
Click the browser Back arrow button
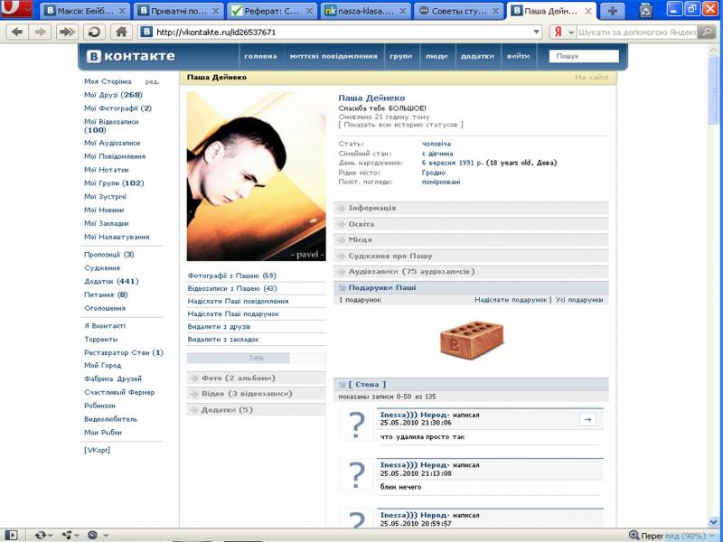[x=16, y=32]
